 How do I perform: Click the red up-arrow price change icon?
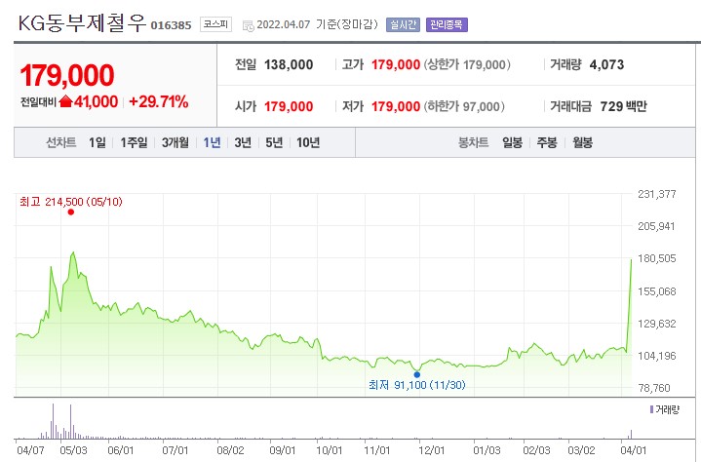[65, 101]
